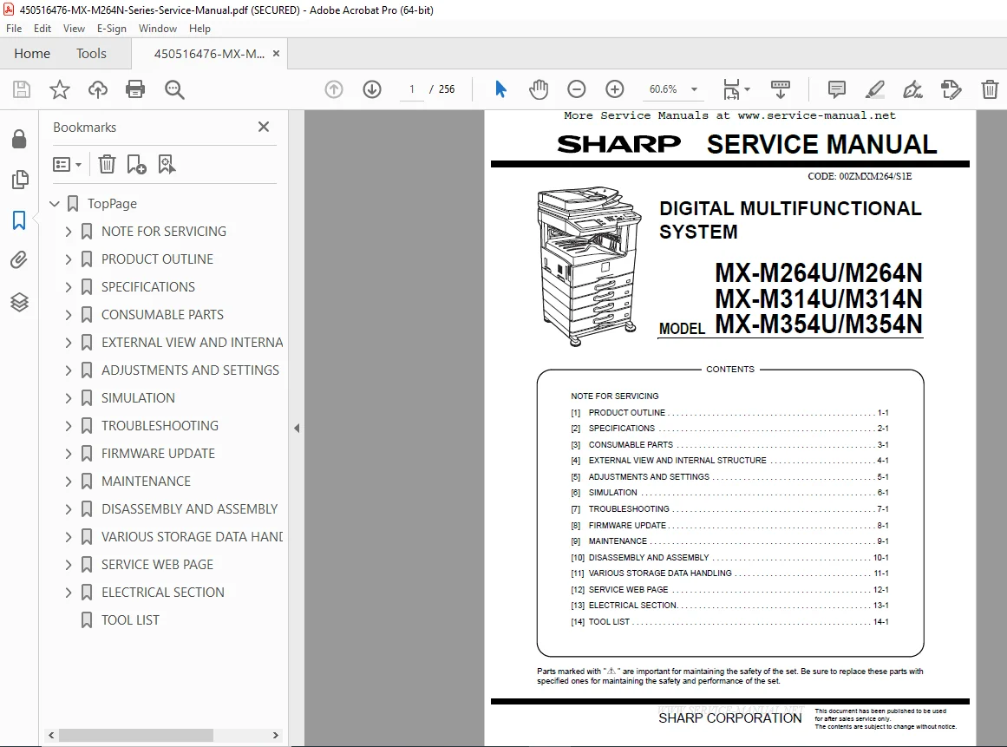The image size is (1007, 747).
Task: Expand MAINTENANCE bookmark chevron
Action: (x=69, y=482)
